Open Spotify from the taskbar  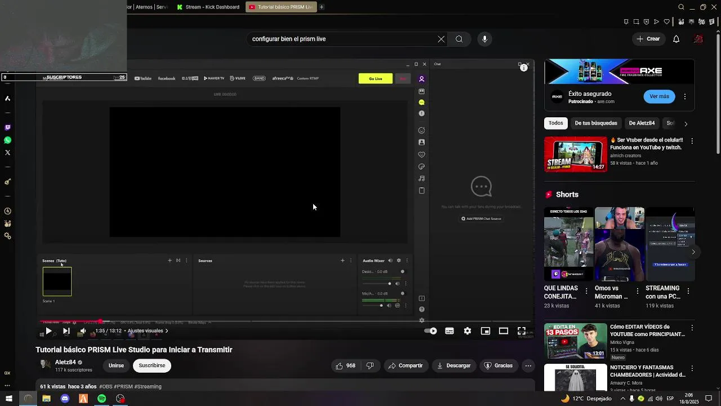[x=101, y=399]
